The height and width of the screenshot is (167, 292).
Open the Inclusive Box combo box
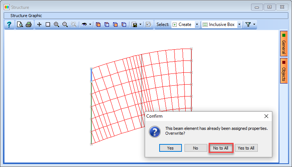pos(222,24)
